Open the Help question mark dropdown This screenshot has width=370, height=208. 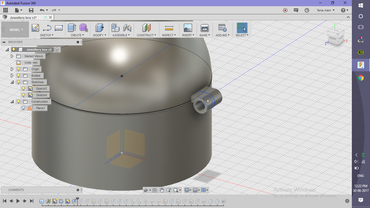(345, 10)
